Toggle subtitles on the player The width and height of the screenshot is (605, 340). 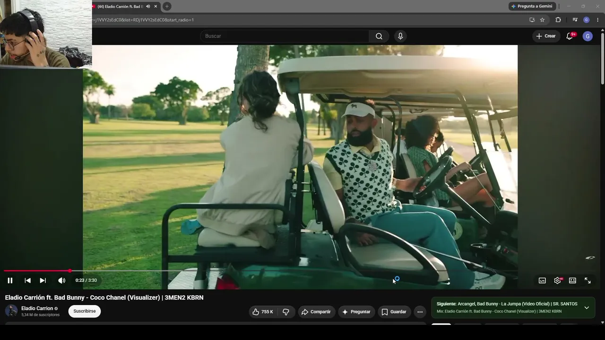tap(542, 280)
